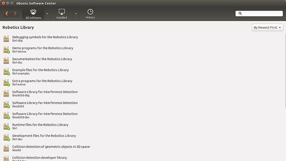Select the libsolid package icon
This screenshot has height=161, width=286.
[6, 148]
